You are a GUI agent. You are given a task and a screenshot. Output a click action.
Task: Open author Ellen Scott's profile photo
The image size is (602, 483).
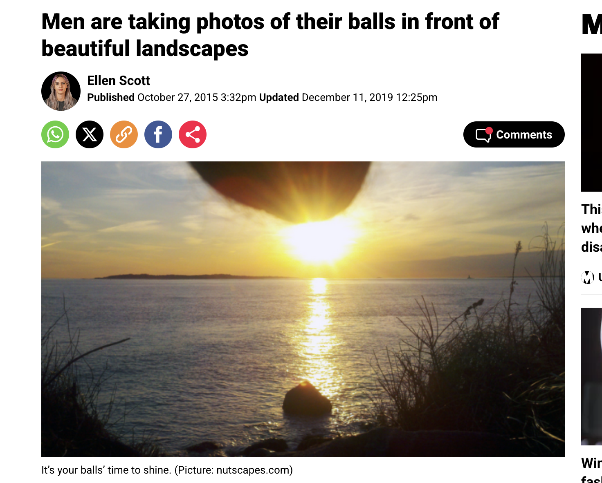click(x=61, y=91)
